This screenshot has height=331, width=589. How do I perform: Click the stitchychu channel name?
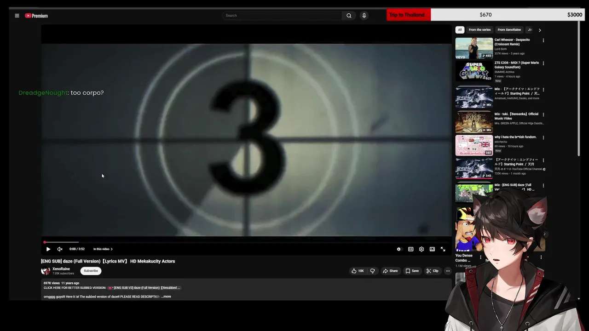501,142
